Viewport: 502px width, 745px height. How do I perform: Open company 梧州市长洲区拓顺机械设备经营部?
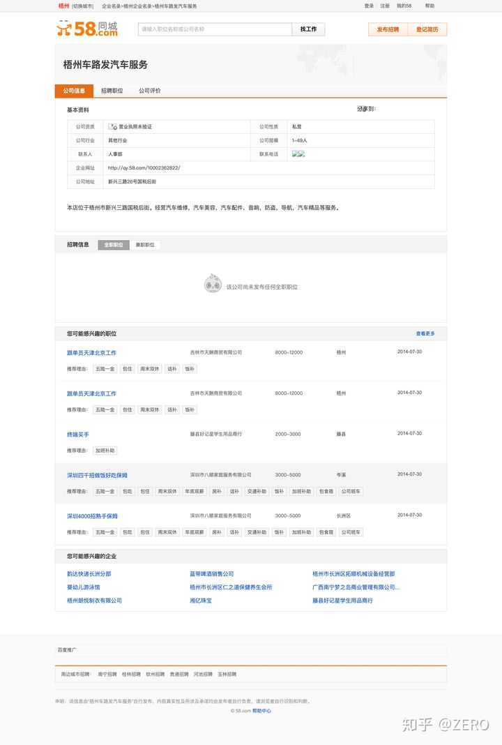353,574
